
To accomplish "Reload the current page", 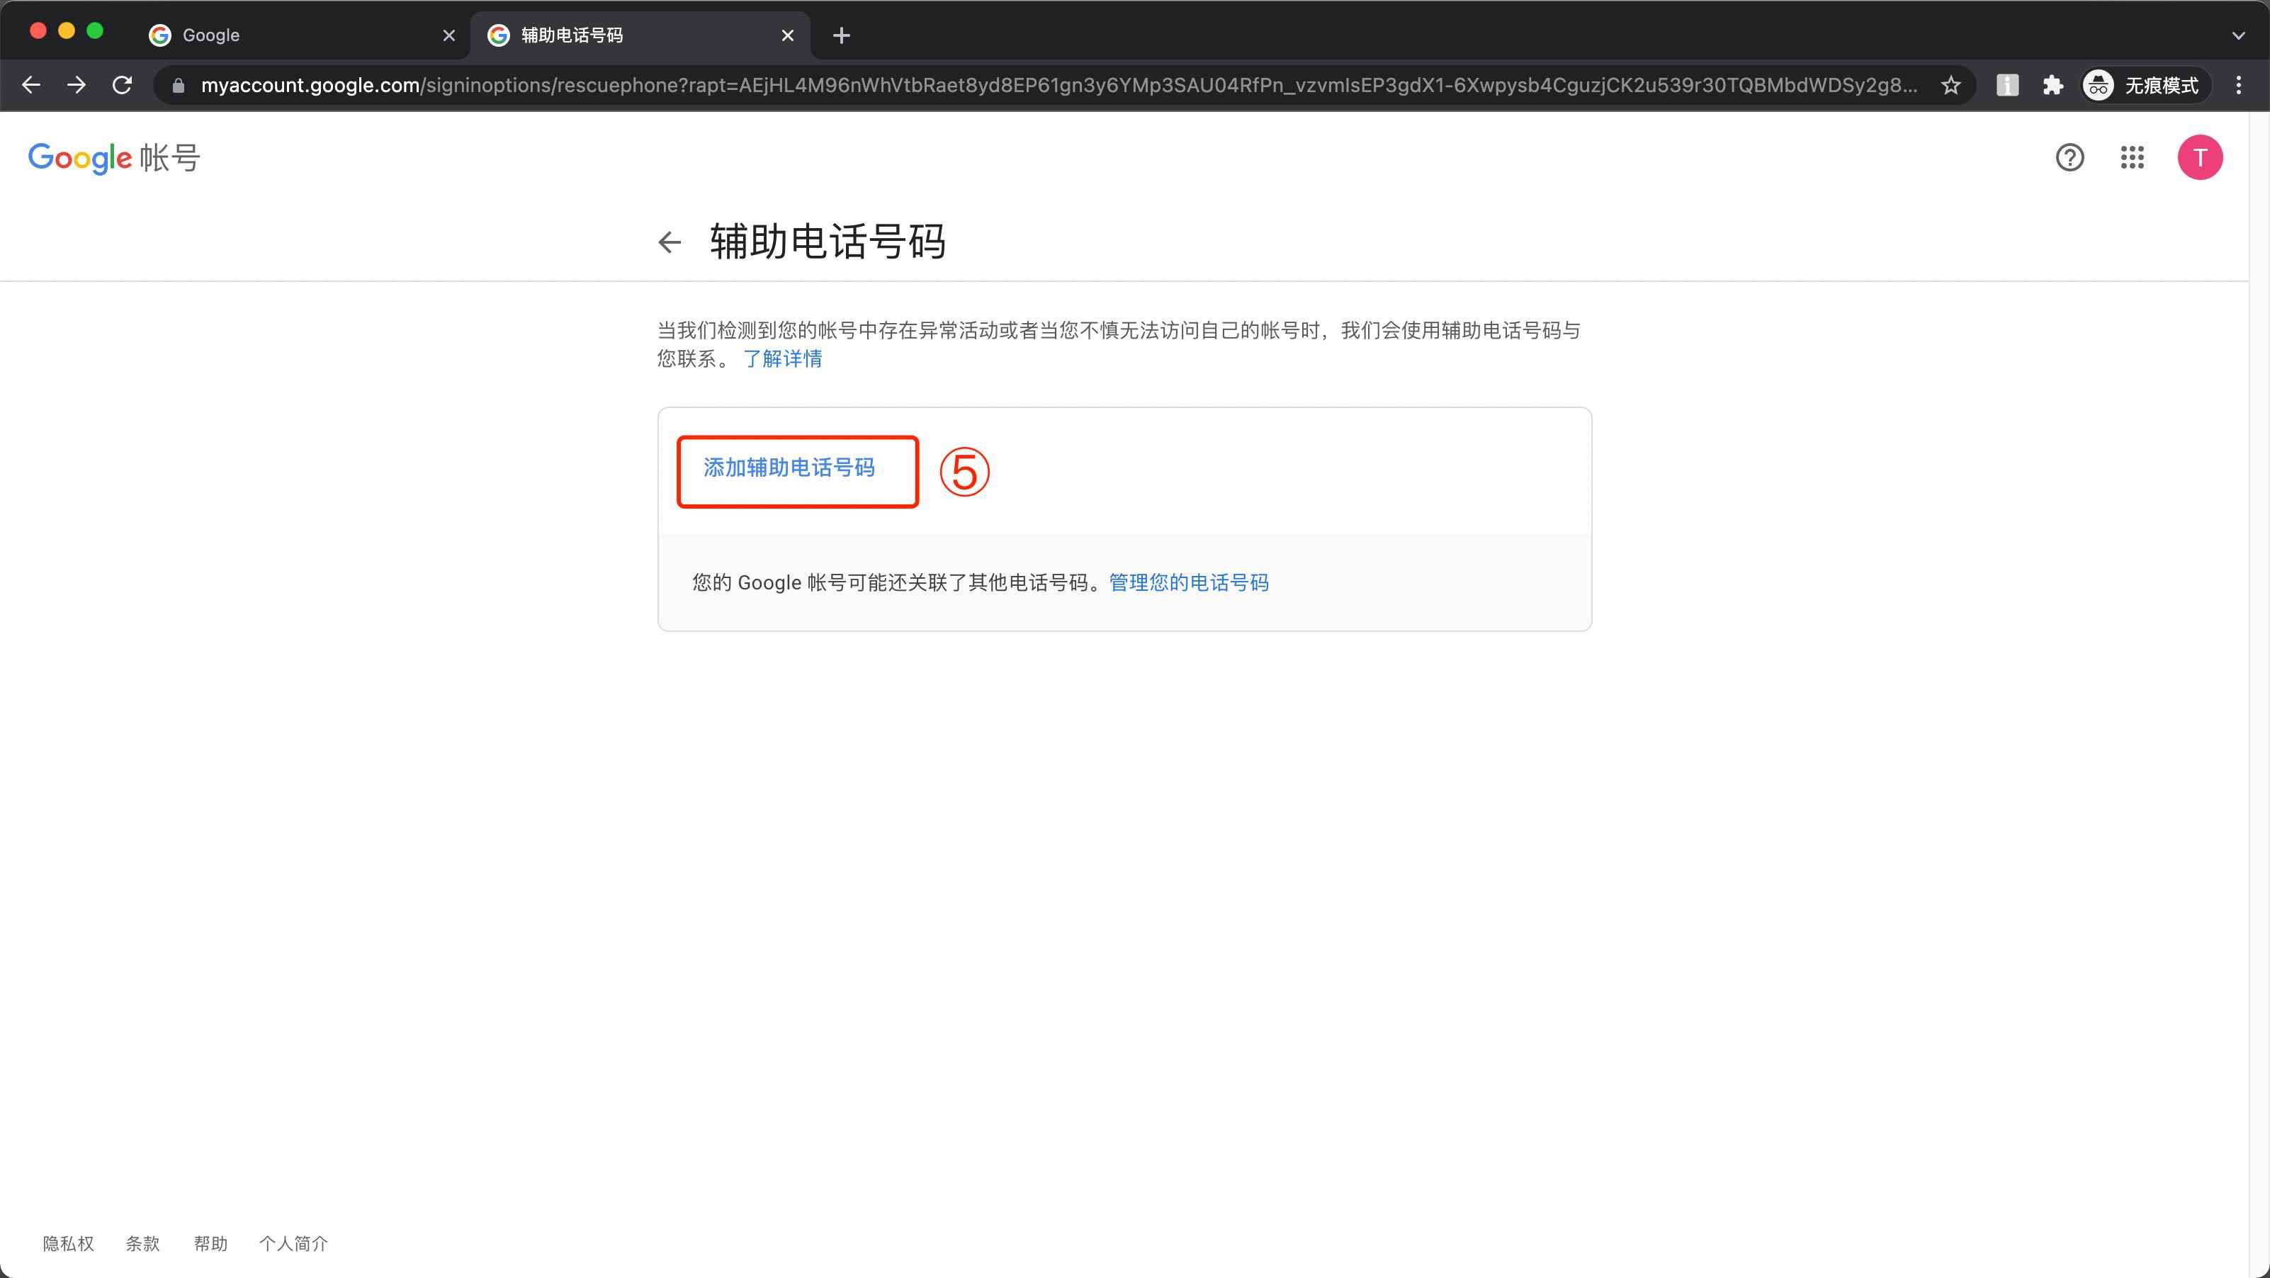I will (x=123, y=84).
